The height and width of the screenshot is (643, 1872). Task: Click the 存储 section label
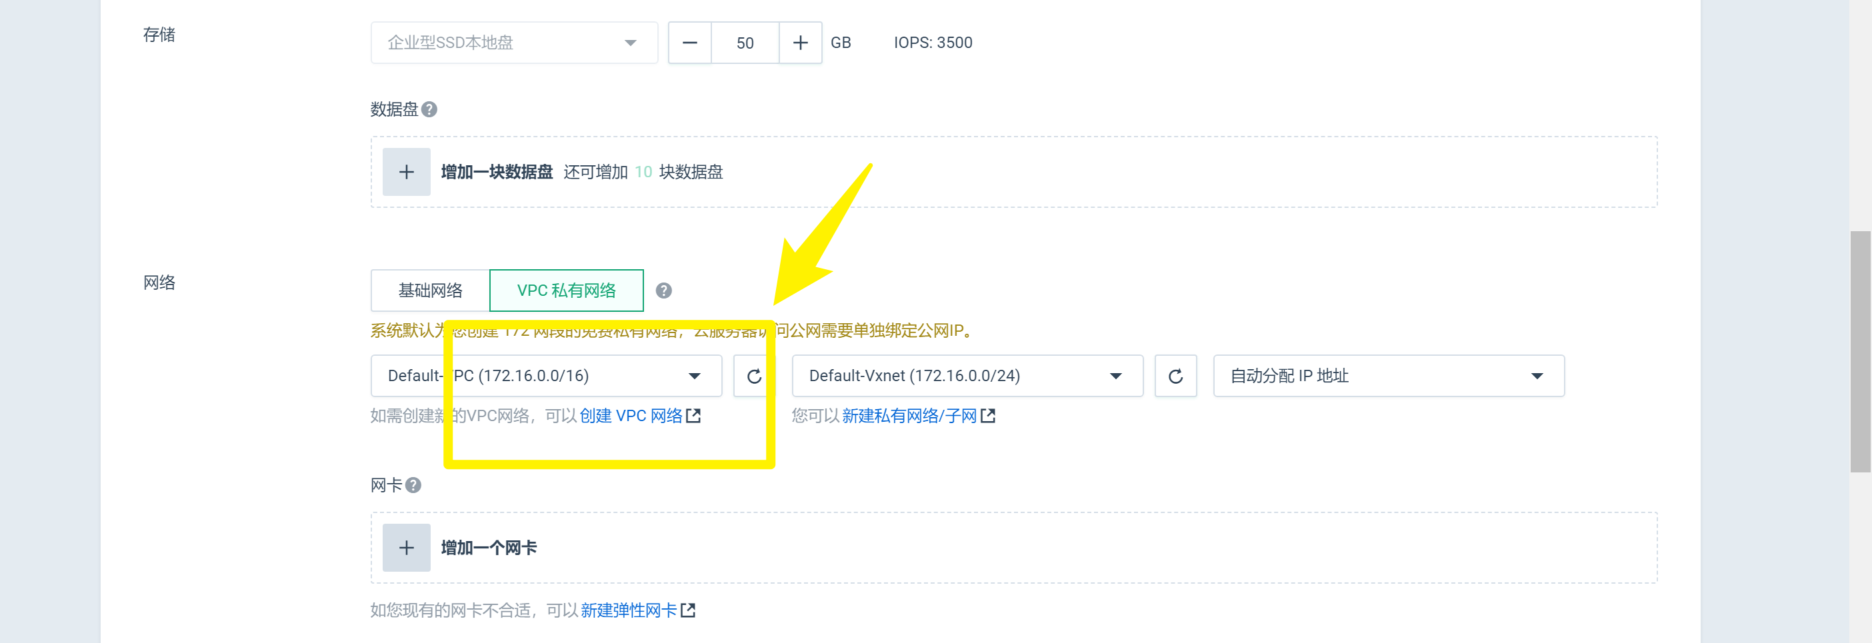[159, 35]
